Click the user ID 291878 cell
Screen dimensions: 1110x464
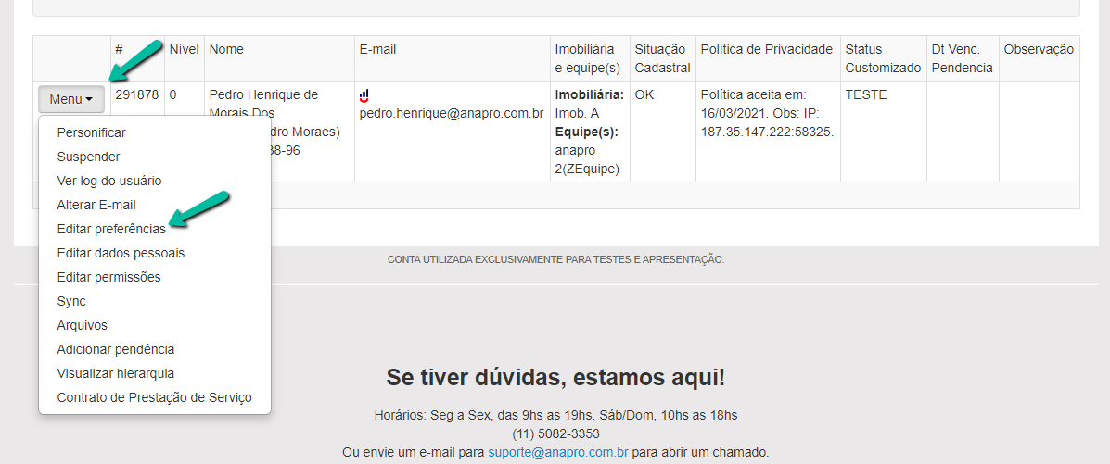point(136,94)
